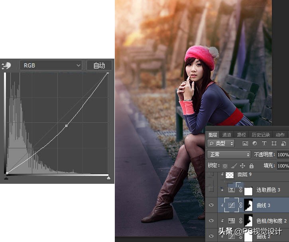Click the 自动 button in Curves
289x242 pixels.
(99, 65)
